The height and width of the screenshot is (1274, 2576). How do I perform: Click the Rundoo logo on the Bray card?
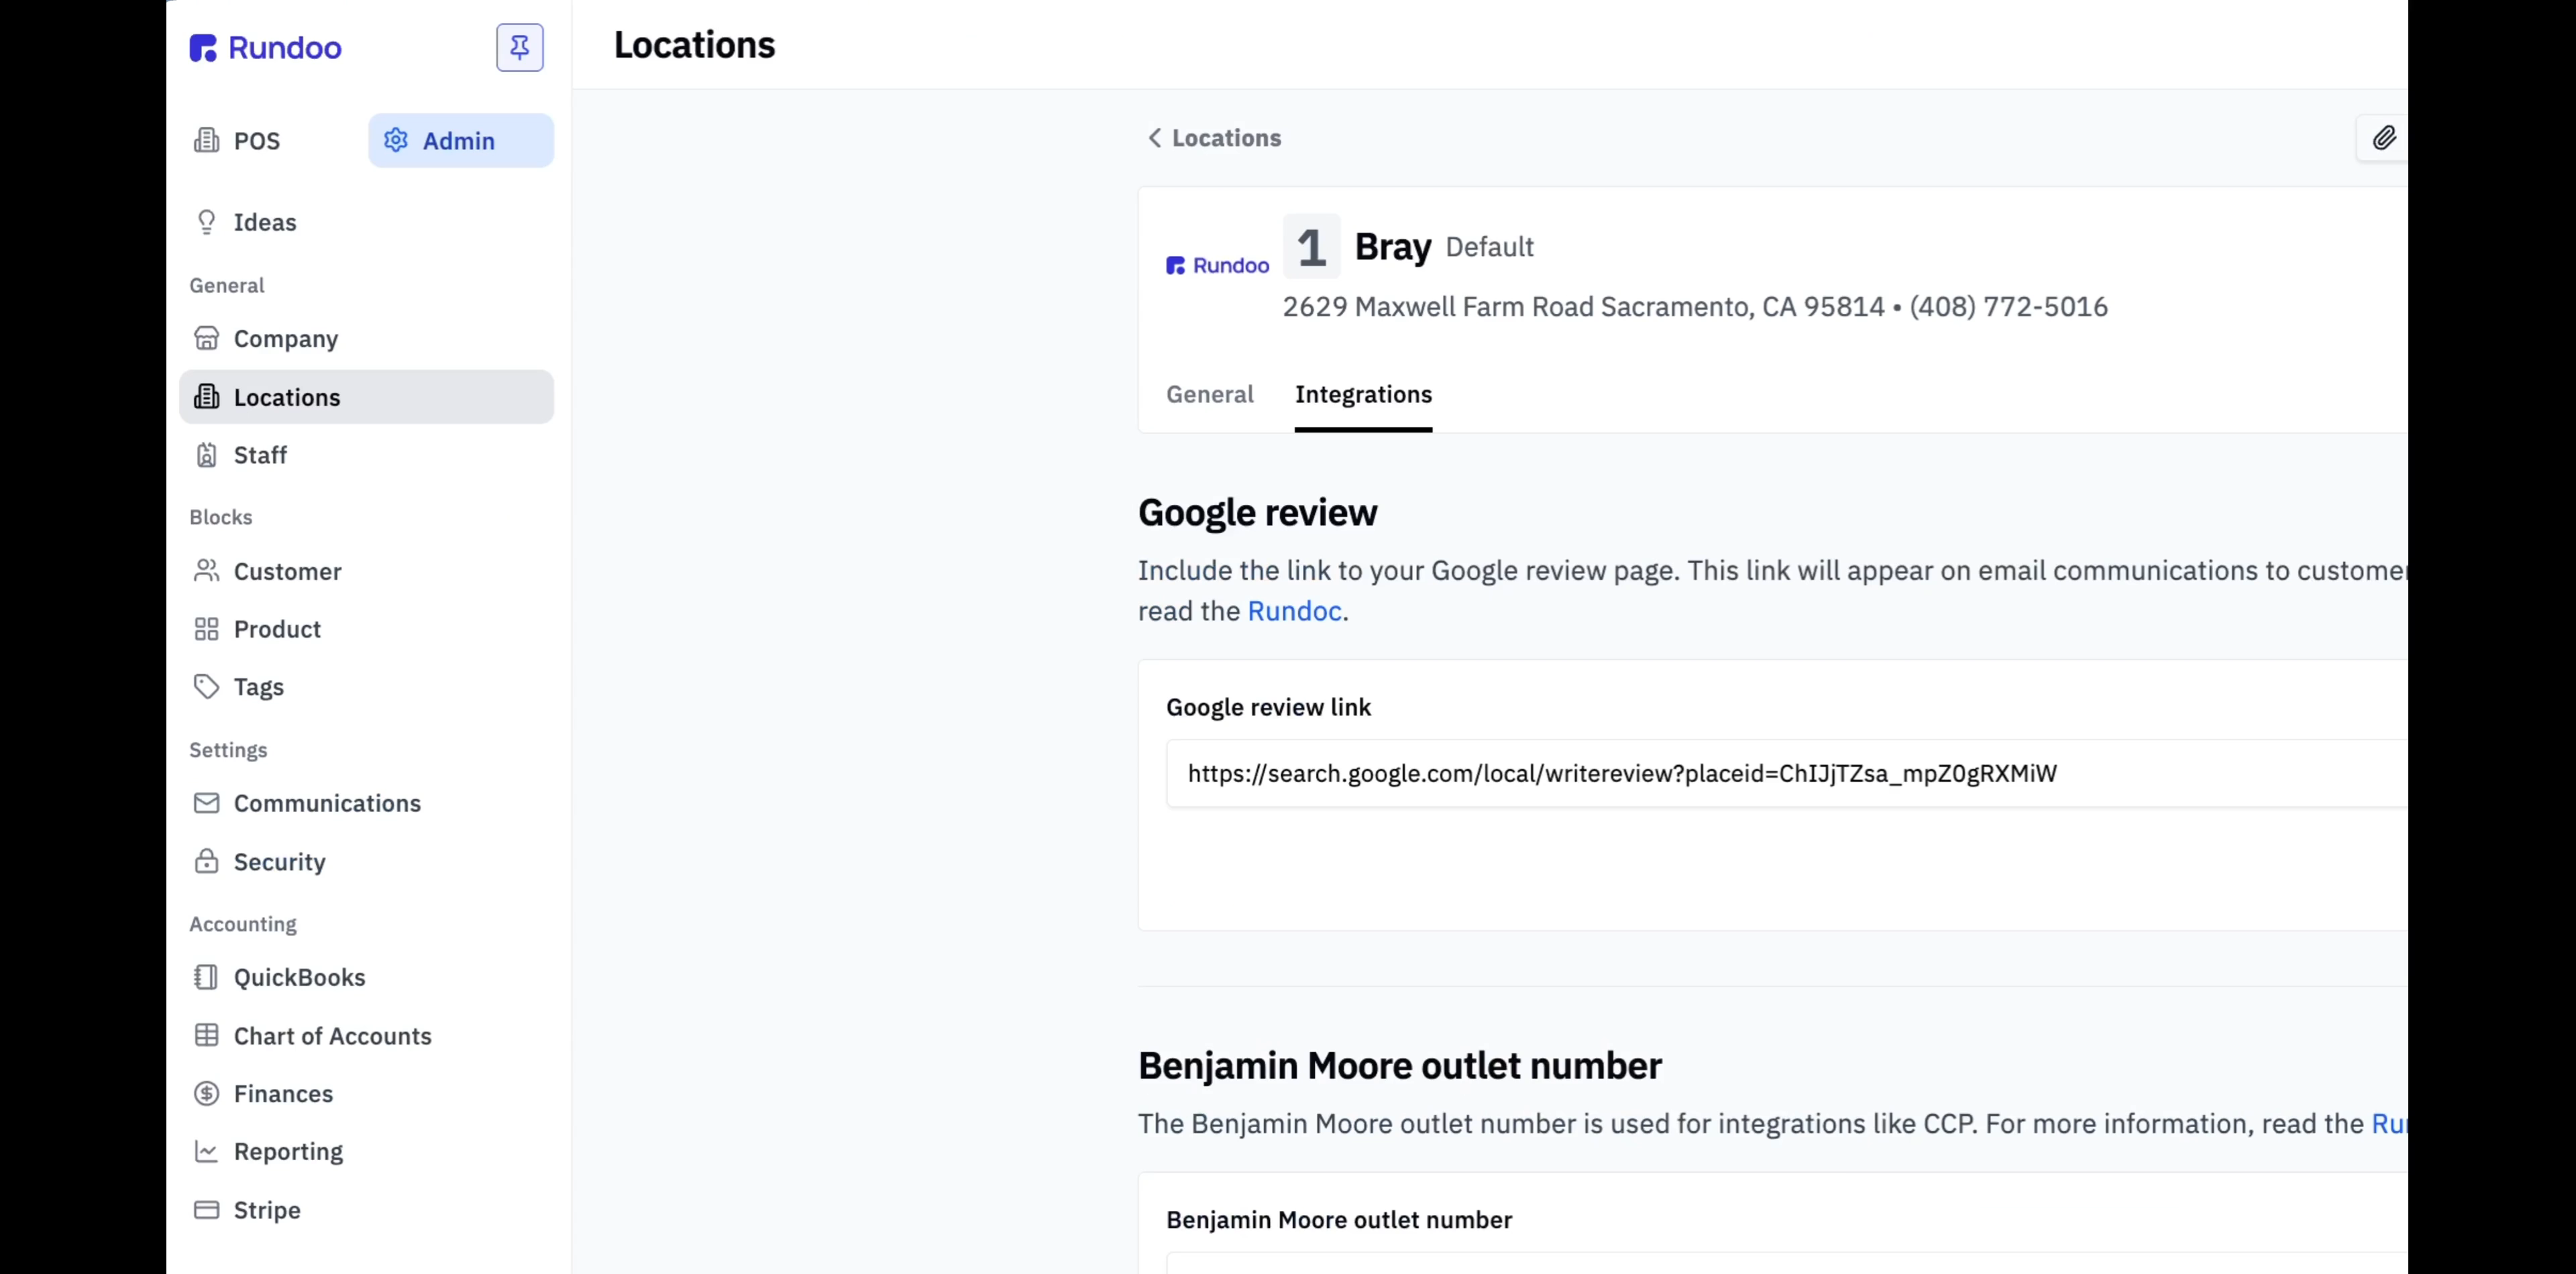click(1217, 265)
